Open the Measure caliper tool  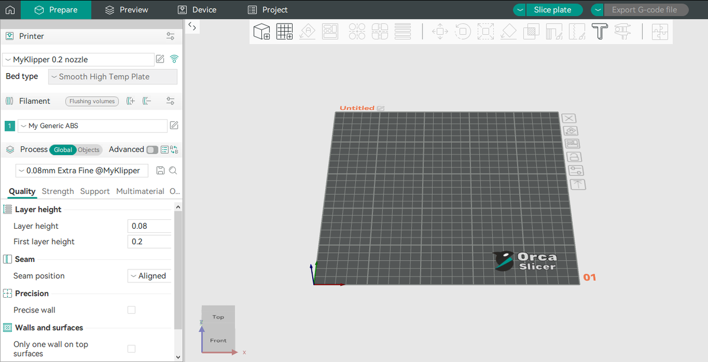coord(622,32)
